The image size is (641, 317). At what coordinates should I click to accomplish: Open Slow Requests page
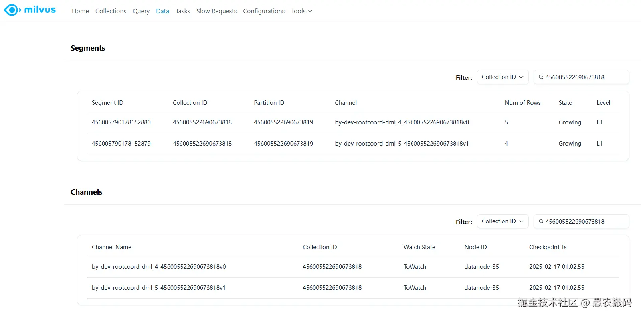click(x=216, y=11)
